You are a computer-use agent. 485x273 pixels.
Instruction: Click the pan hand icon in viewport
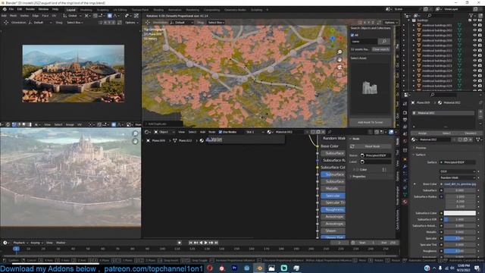339,59
